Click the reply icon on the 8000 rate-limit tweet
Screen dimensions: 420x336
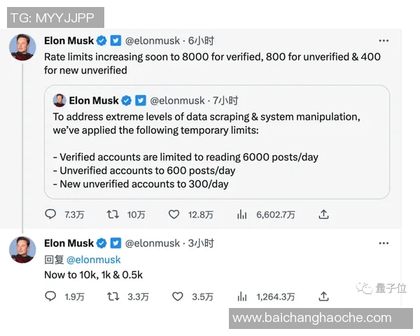[50, 214]
